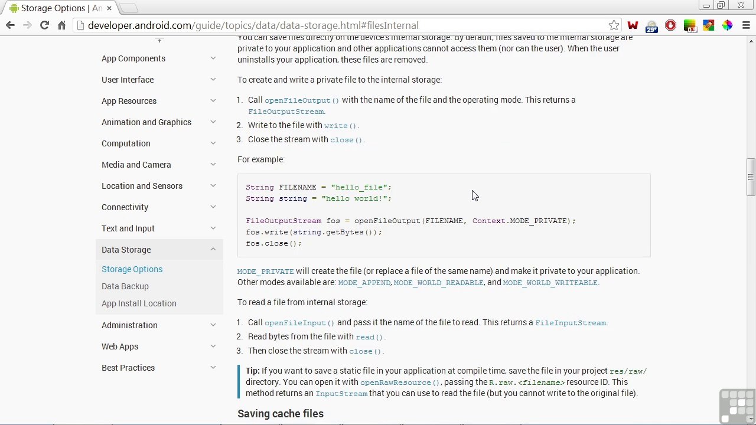Expand Animation and Graphics section
The width and height of the screenshot is (756, 425).
[213, 122]
